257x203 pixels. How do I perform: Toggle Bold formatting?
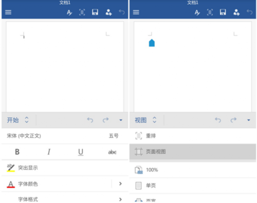coord(17,152)
